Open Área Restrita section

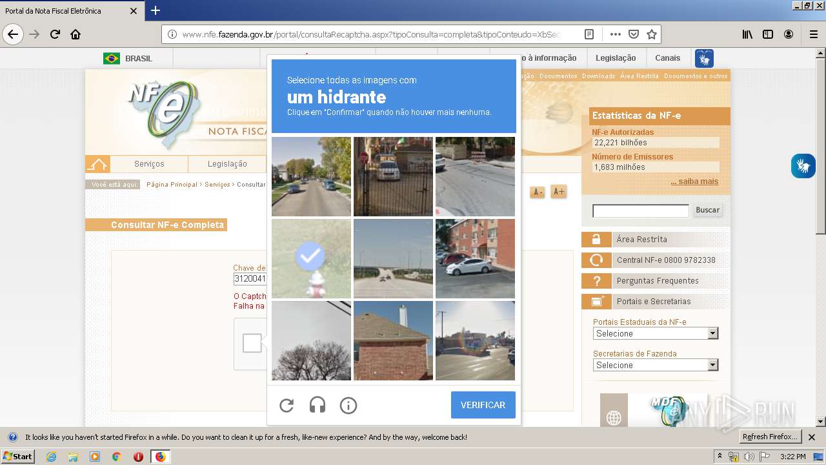(655, 240)
